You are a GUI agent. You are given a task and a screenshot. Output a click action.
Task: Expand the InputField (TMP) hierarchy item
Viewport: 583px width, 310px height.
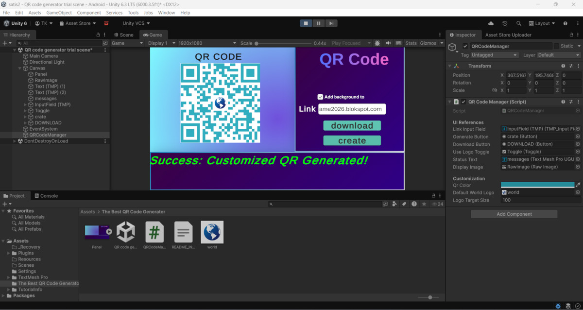(25, 104)
